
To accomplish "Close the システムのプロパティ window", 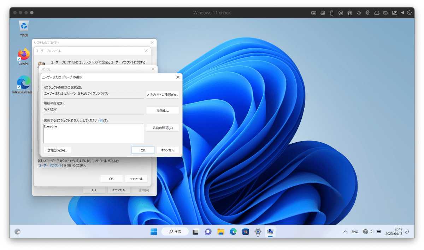I will point(152,42).
